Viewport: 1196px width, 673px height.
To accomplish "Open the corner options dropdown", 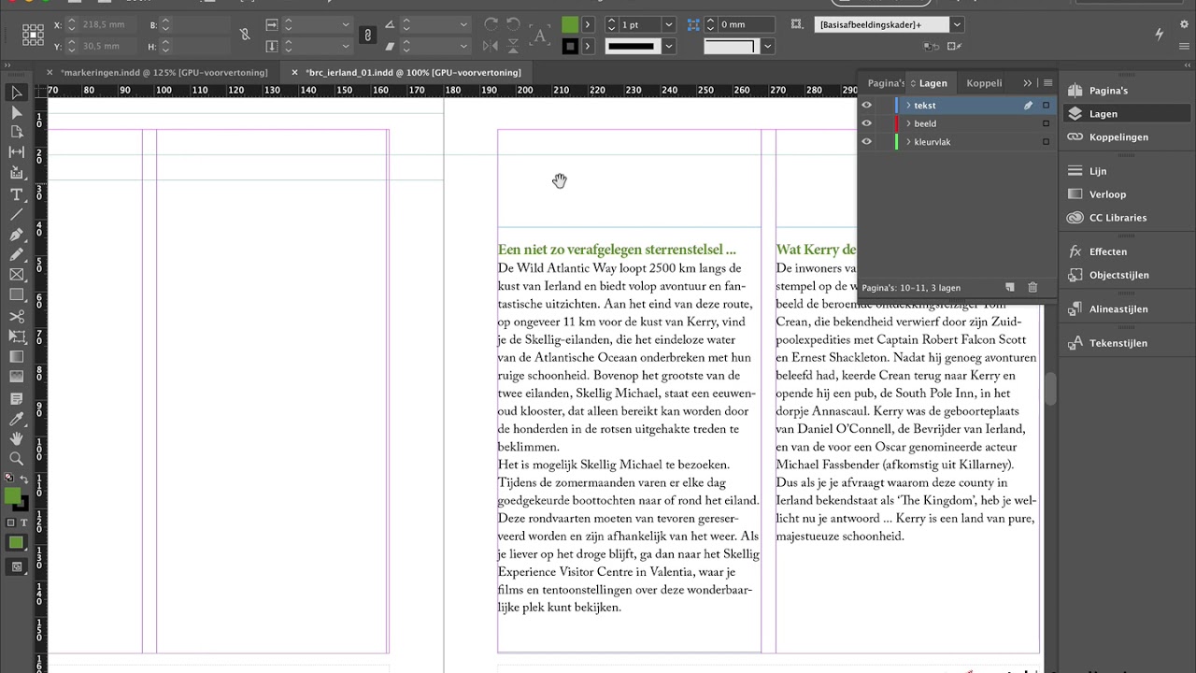I will pos(767,46).
